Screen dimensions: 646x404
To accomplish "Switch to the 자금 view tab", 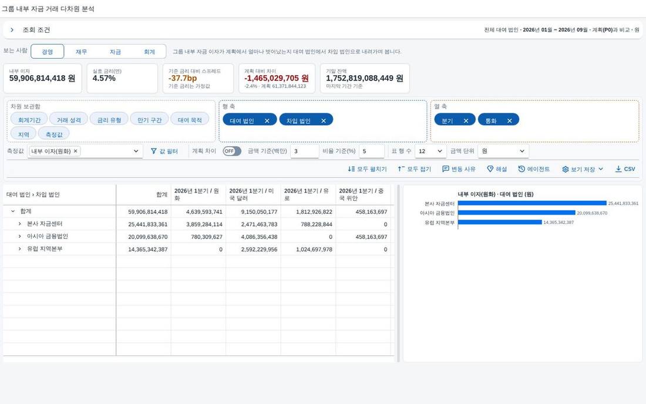I will (115, 52).
